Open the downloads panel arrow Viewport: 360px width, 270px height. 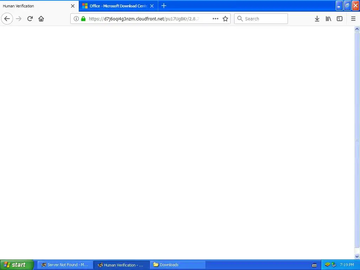[x=317, y=19]
